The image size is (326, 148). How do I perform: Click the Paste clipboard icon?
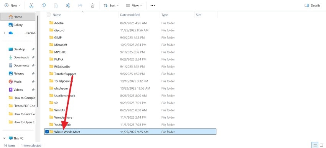(x=56, y=6)
